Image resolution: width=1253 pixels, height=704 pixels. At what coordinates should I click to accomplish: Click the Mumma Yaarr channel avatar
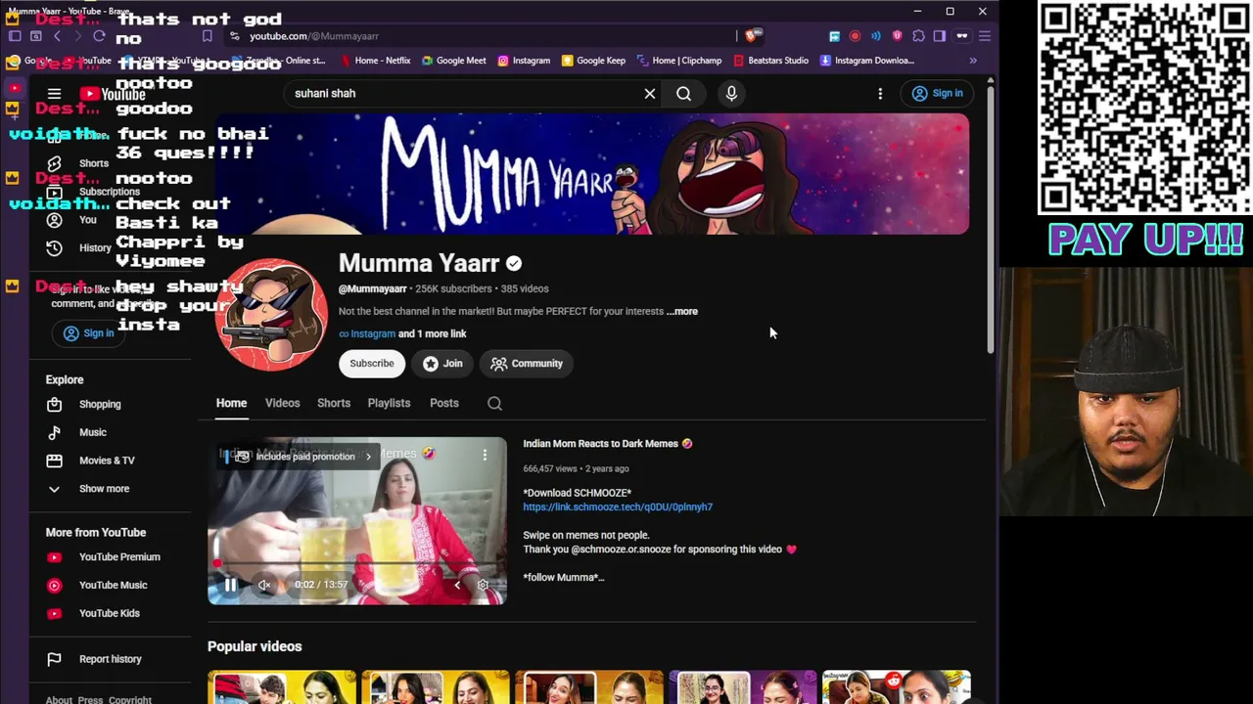pyautogui.click(x=271, y=314)
